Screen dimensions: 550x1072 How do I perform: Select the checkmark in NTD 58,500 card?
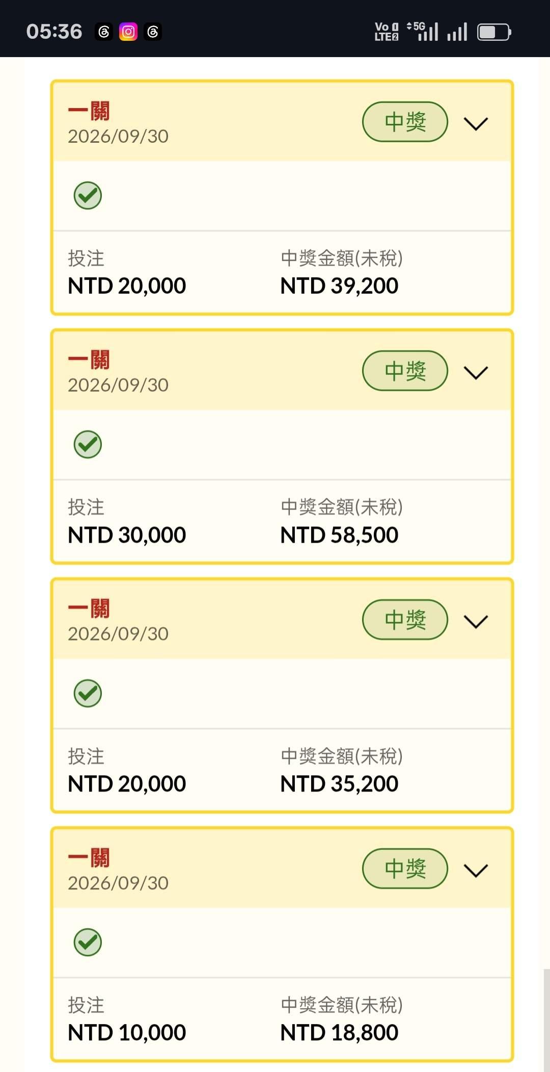(88, 445)
